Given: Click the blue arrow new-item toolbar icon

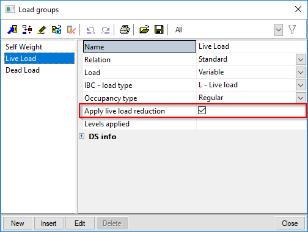Looking at the screenshot, I should coord(12,30).
